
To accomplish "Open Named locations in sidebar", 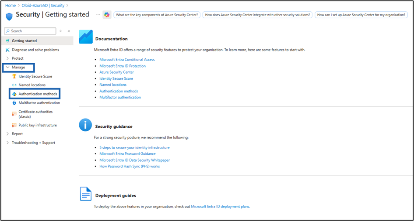I will pyautogui.click(x=32, y=85).
